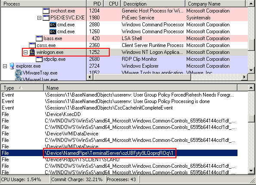Select the NamedPipe TerminalServer handle row
This screenshot has height=185, width=256.
(119, 153)
